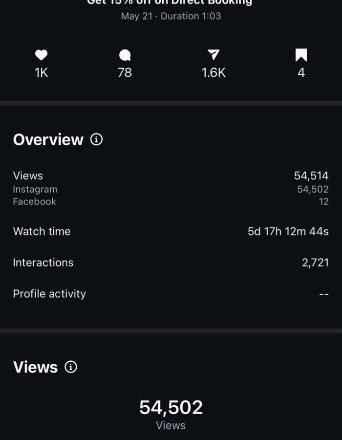
Task: Open the Views section info icon
Action: [71, 367]
